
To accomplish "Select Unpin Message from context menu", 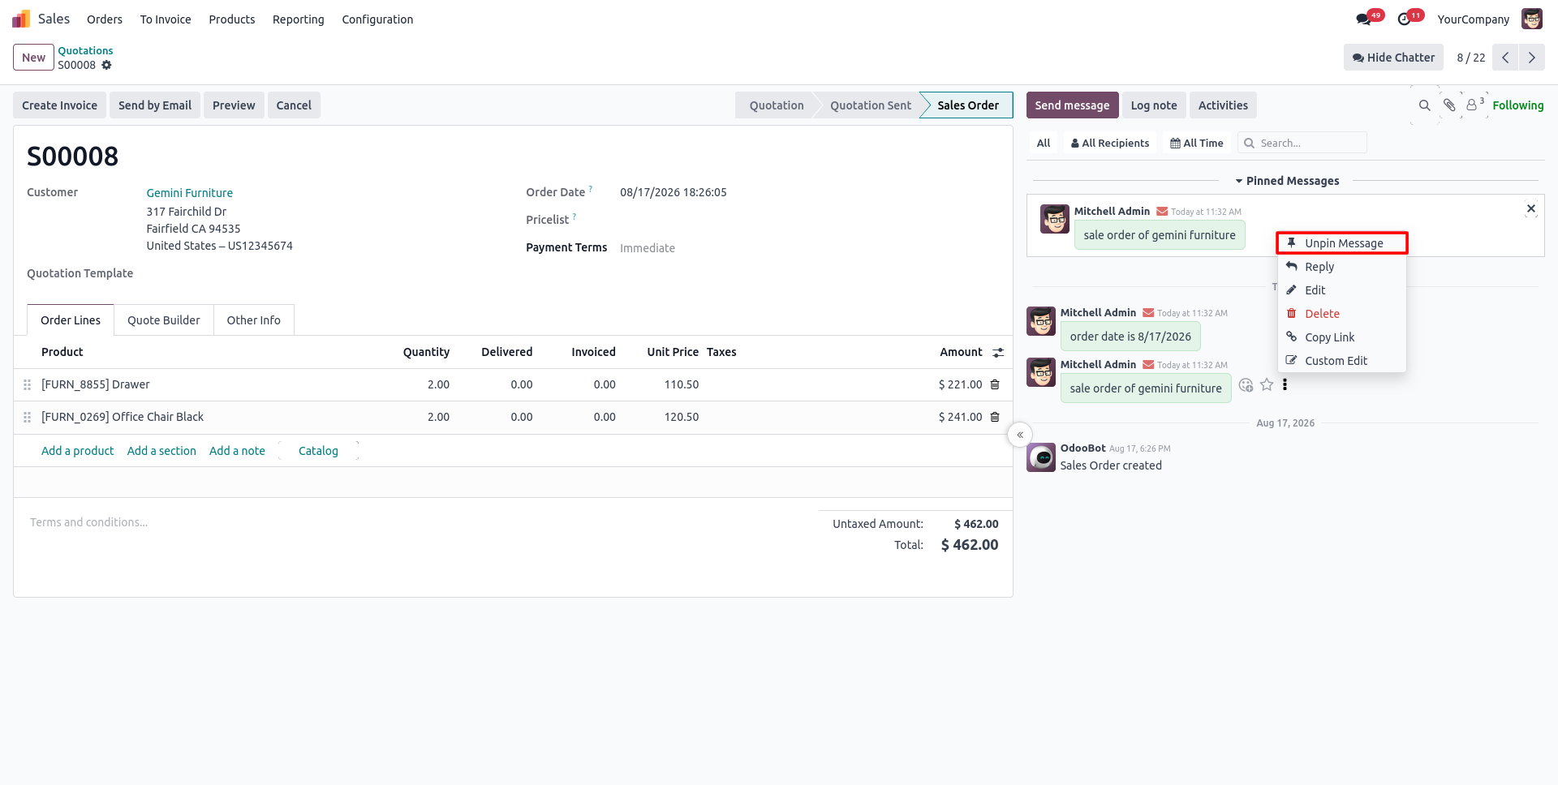I will tap(1342, 243).
